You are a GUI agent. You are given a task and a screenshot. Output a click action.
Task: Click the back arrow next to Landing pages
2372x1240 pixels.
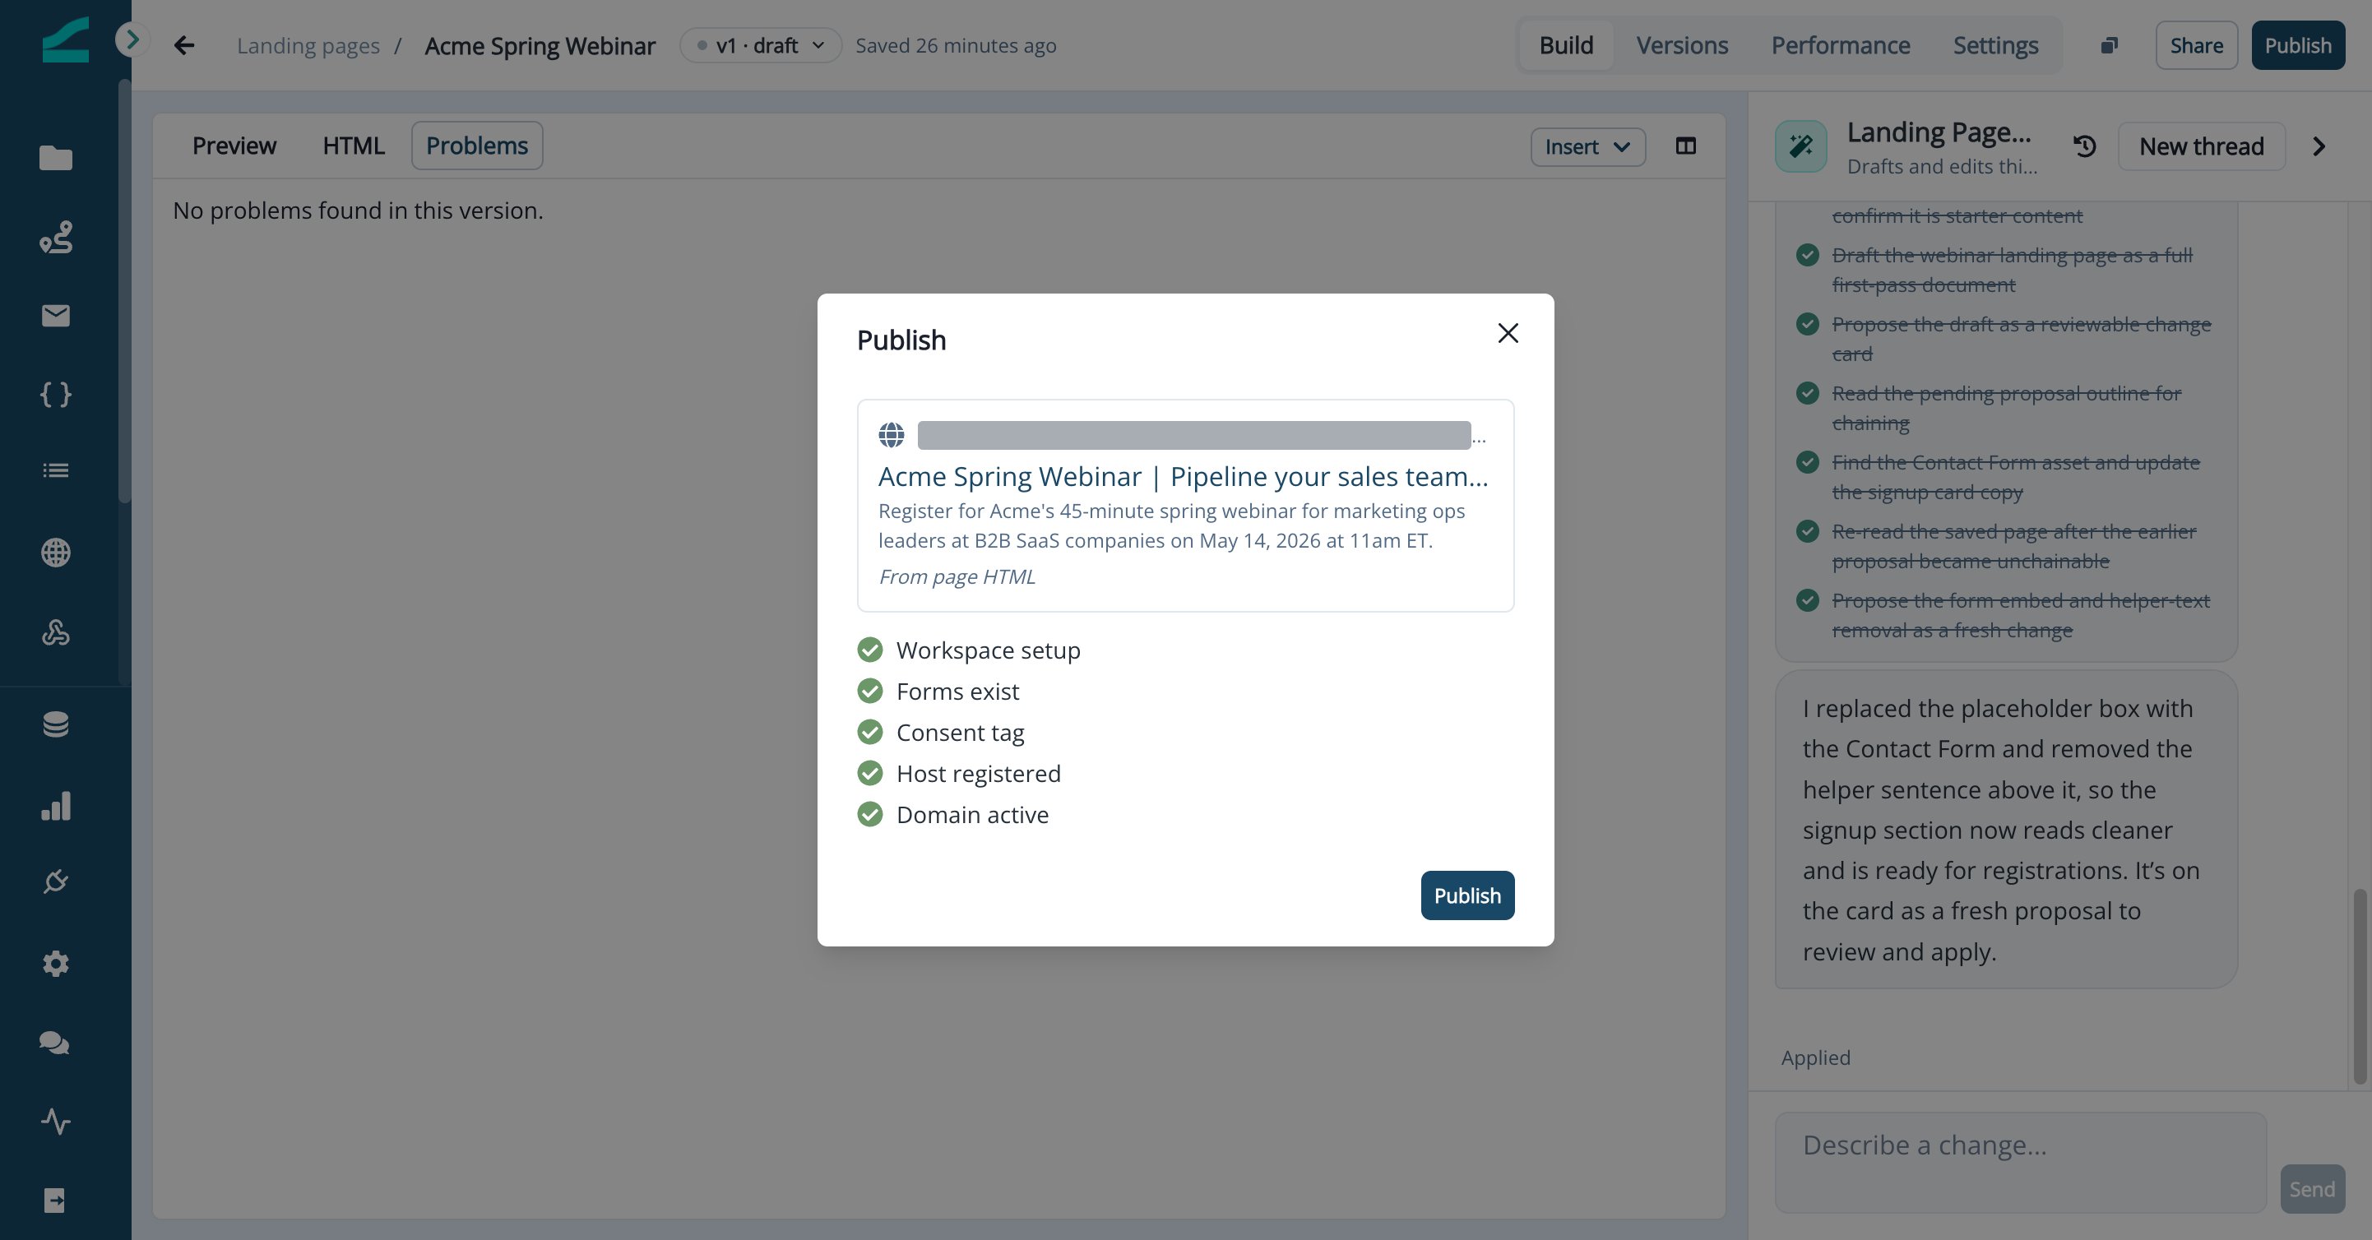[x=184, y=45]
